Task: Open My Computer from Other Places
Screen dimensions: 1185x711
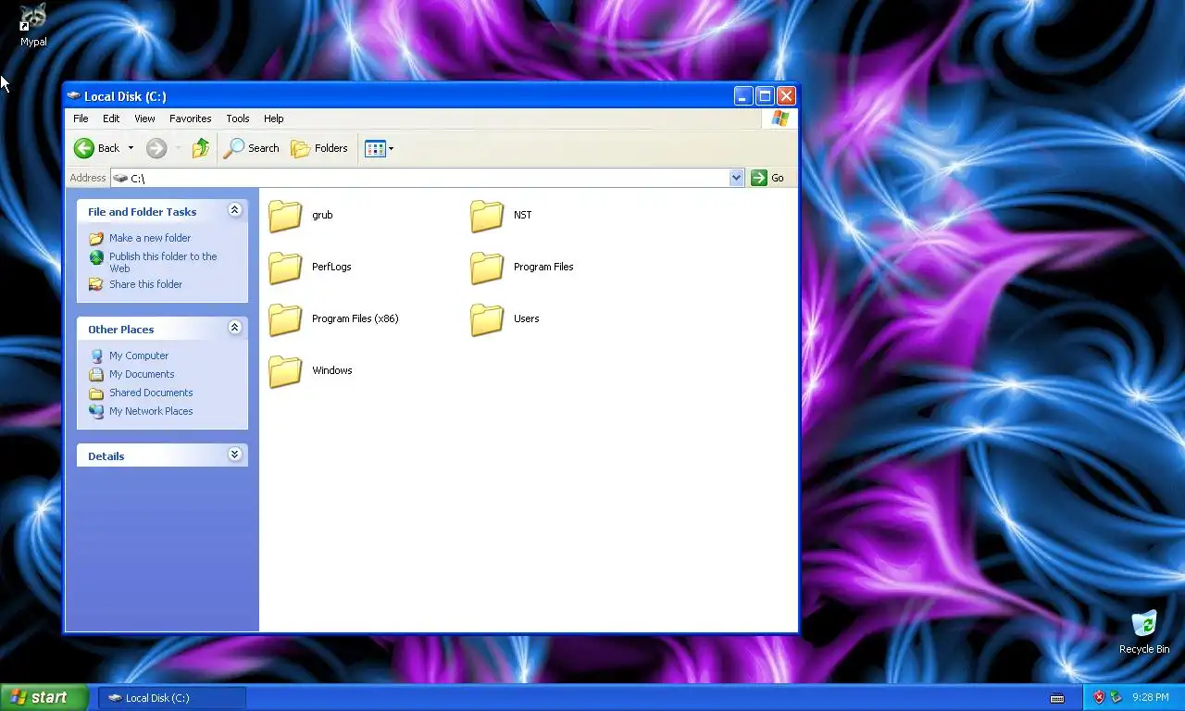Action: [x=139, y=355]
